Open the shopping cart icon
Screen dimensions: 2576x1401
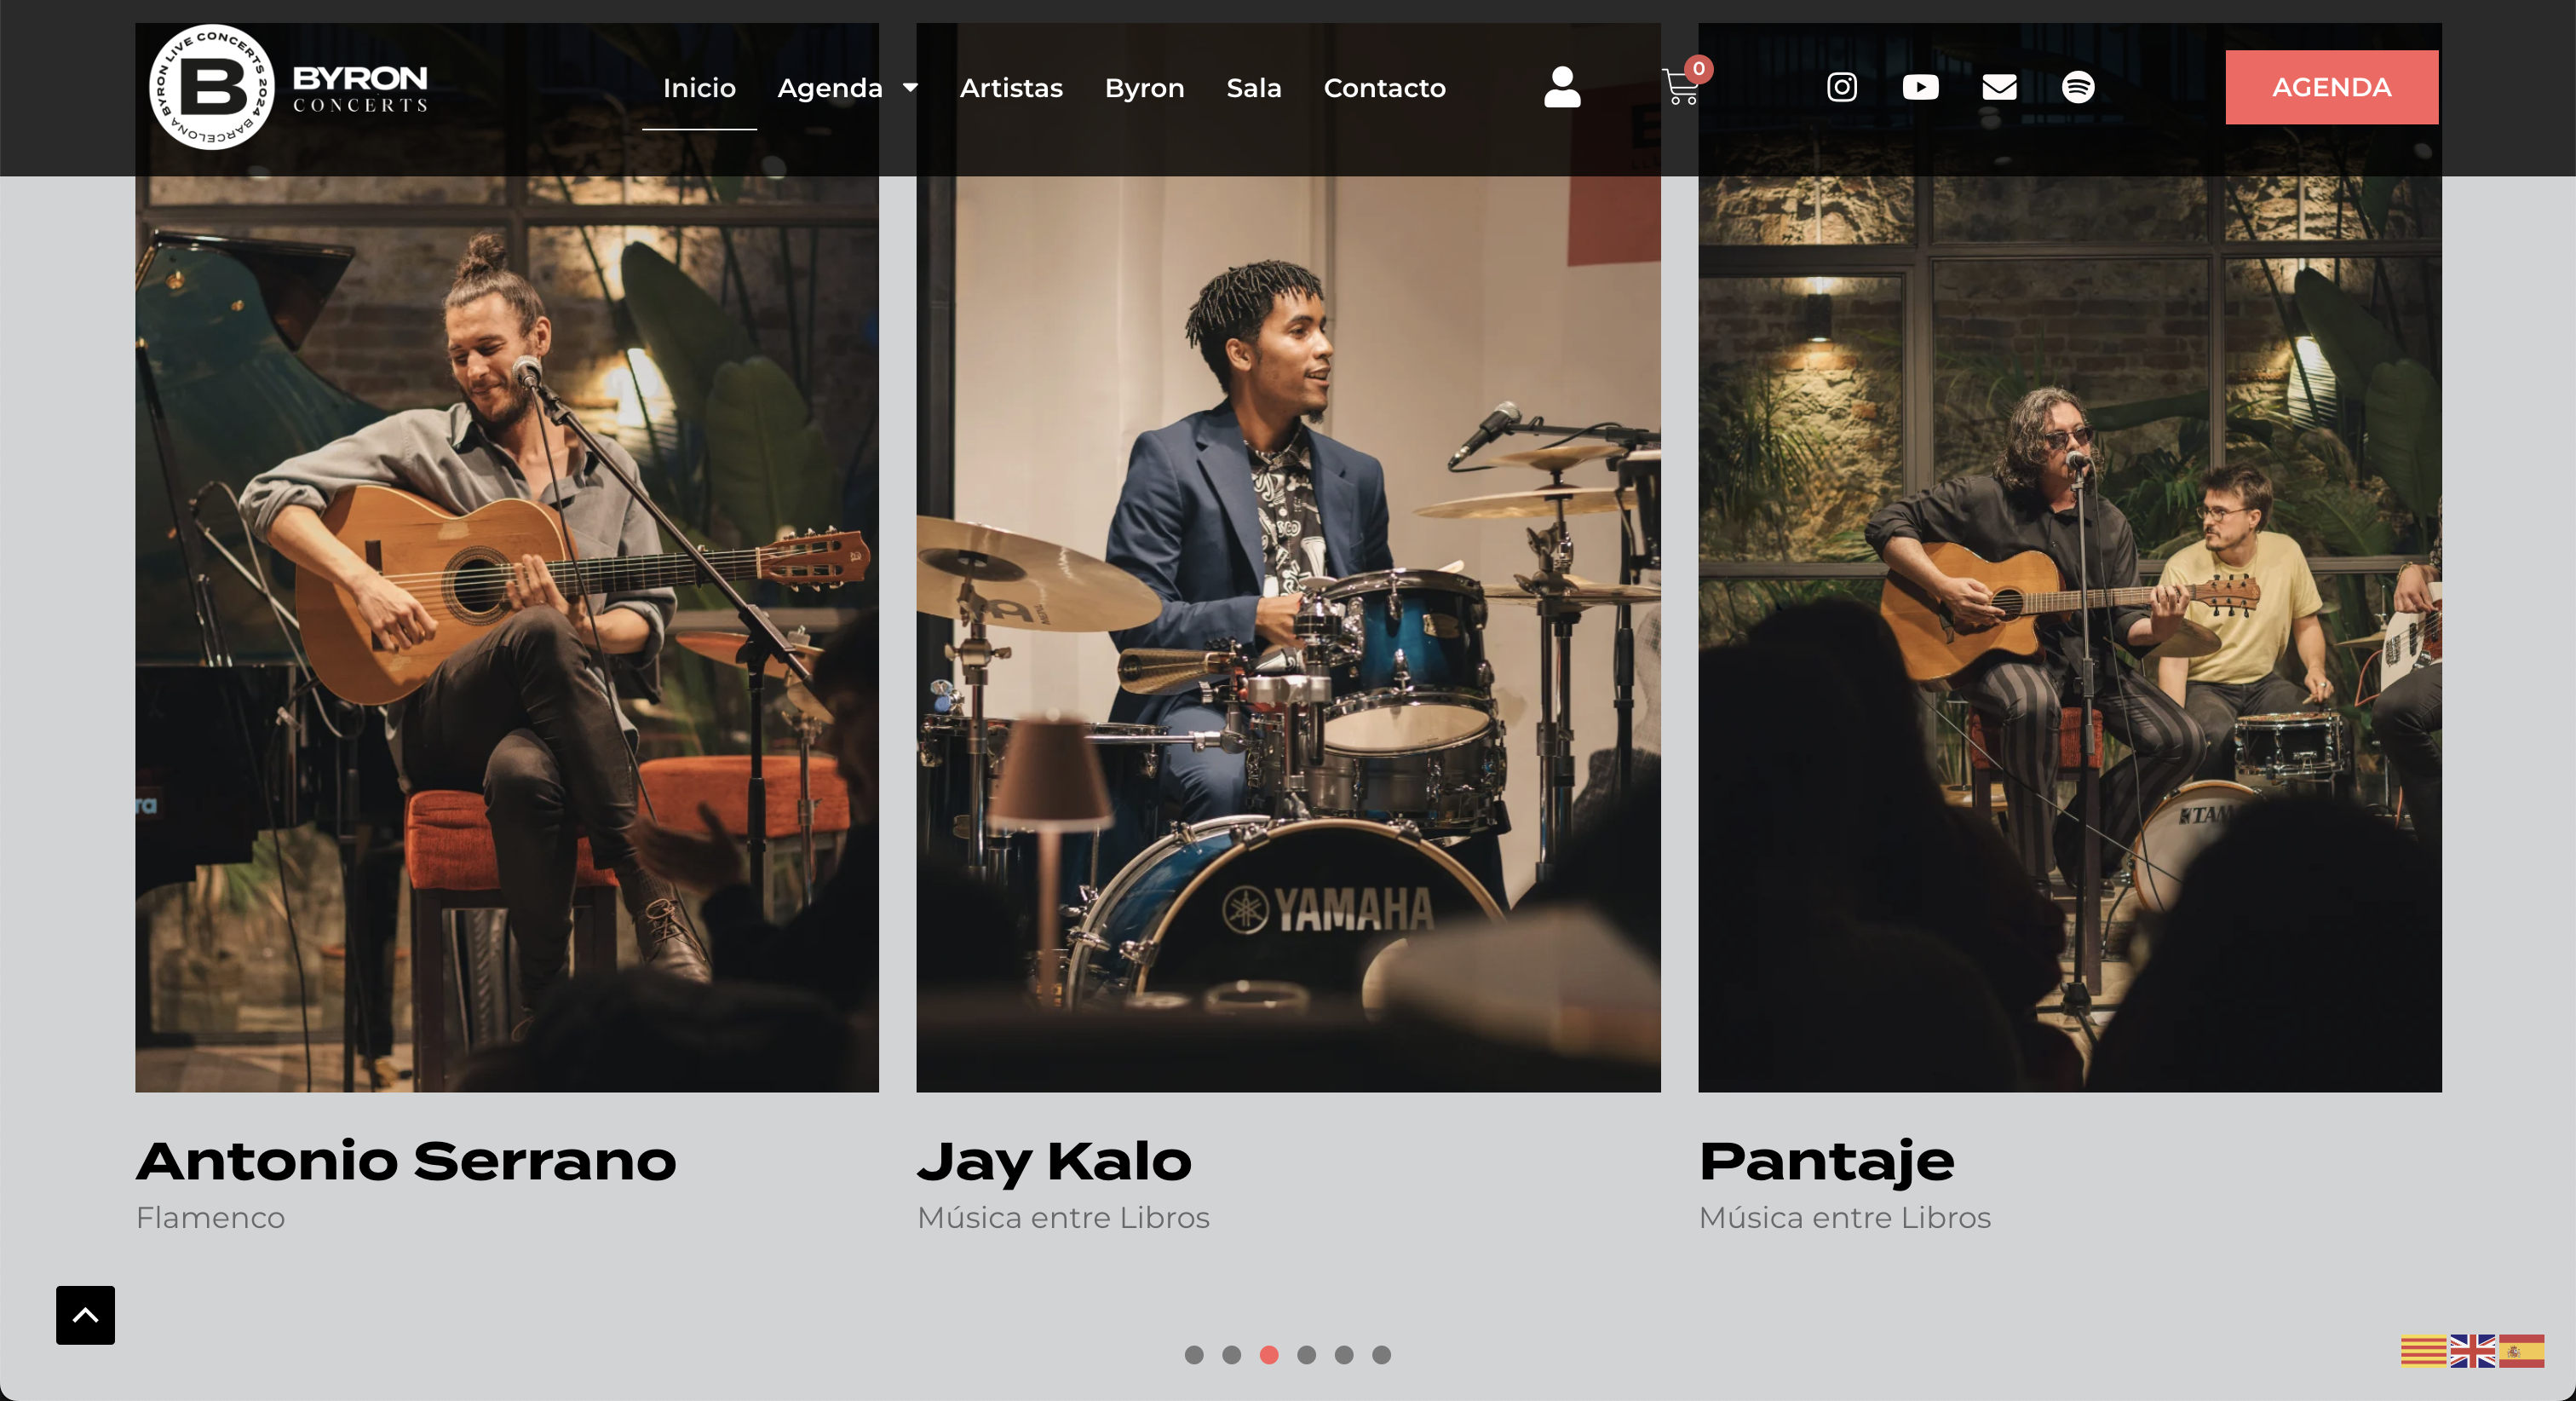tap(1680, 87)
